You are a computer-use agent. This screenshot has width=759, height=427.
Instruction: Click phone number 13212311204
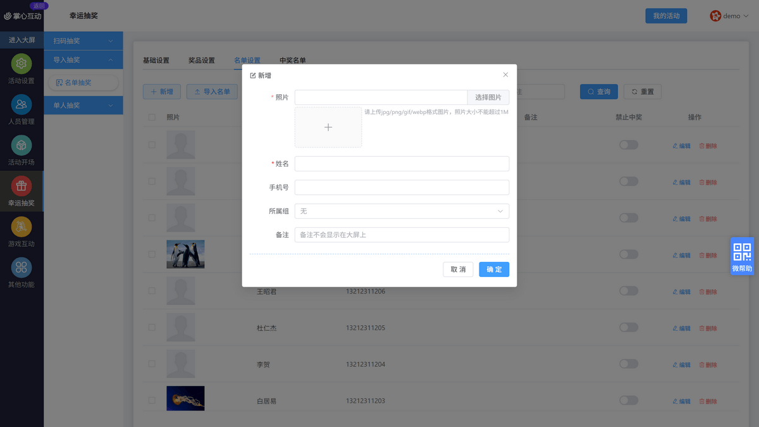366,364
